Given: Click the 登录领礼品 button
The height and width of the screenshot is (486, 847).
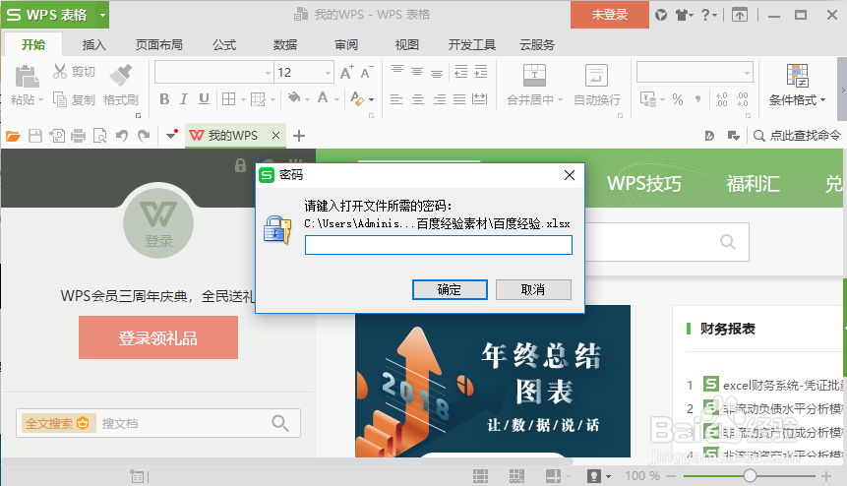Looking at the screenshot, I should (x=158, y=337).
